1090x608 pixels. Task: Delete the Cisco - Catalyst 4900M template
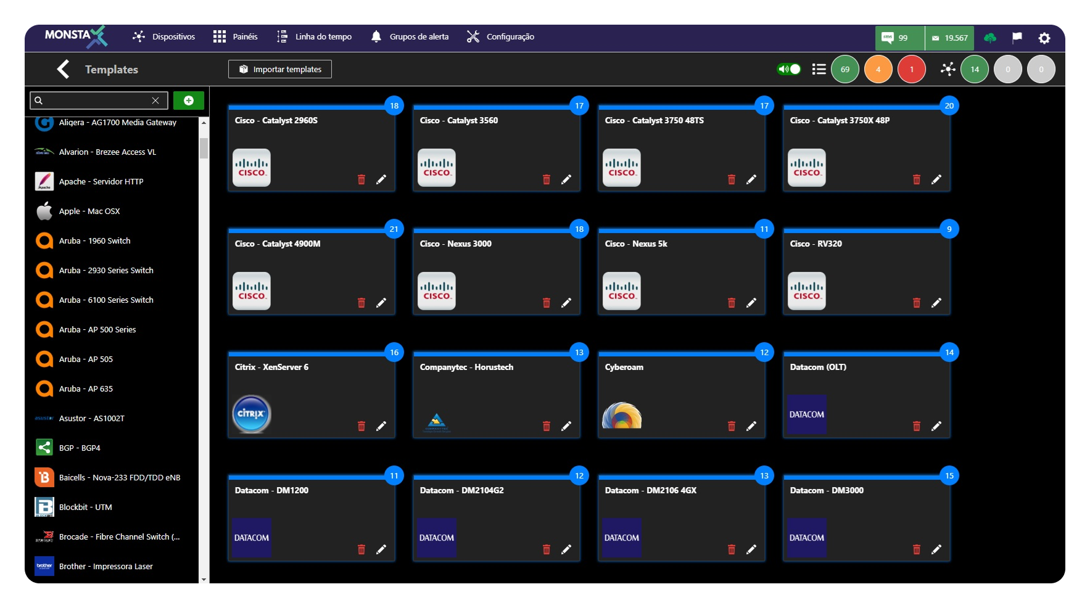tap(361, 303)
